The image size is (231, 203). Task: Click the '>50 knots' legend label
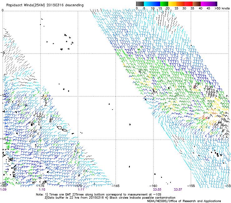pos(222,8)
